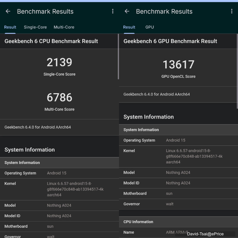Click Governor walt value in GPU screen
The width and height of the screenshot is (238, 238).
170,204
